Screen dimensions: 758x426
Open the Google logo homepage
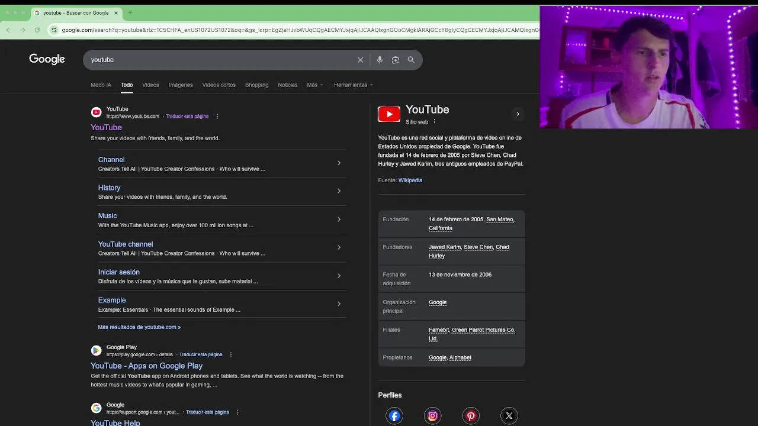(x=47, y=59)
